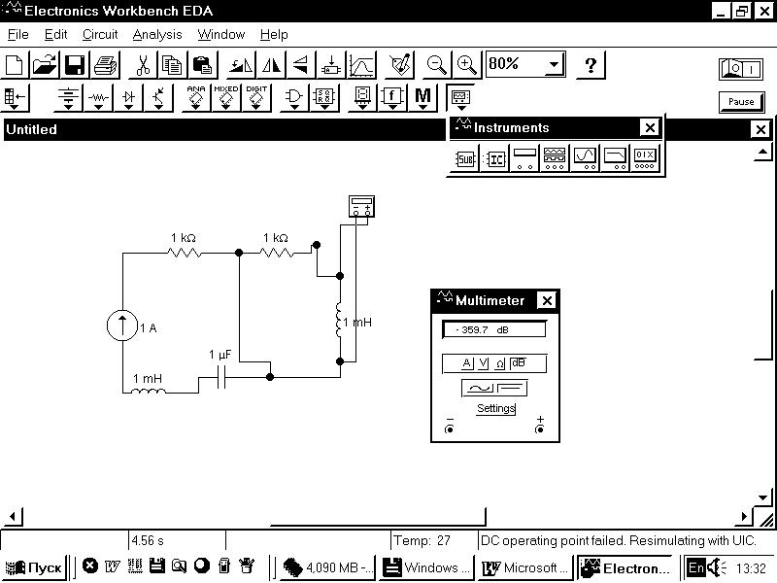The image size is (777, 583).
Task: Expand the 80% zoom dropdown
Action: 554,64
